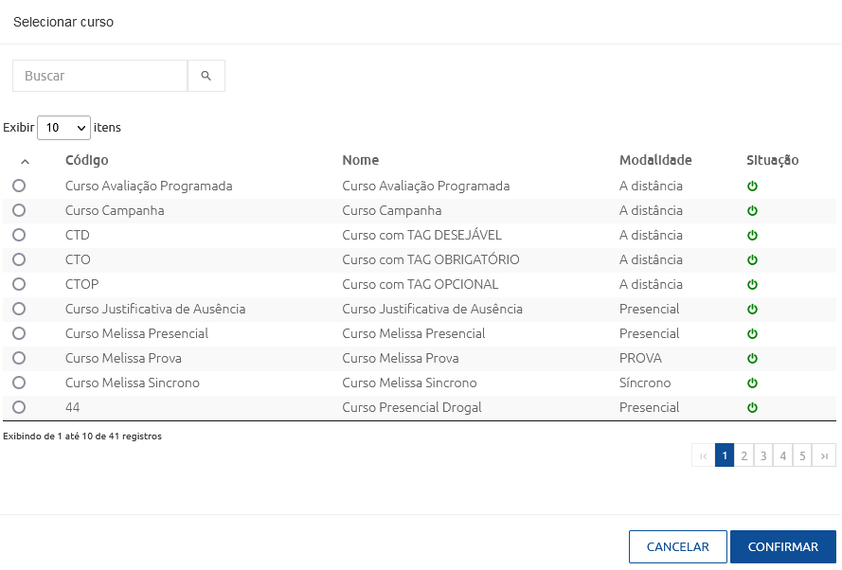Click the power icon for Curso Melissa Prova
This screenshot has width=842, height=570.
click(x=752, y=358)
